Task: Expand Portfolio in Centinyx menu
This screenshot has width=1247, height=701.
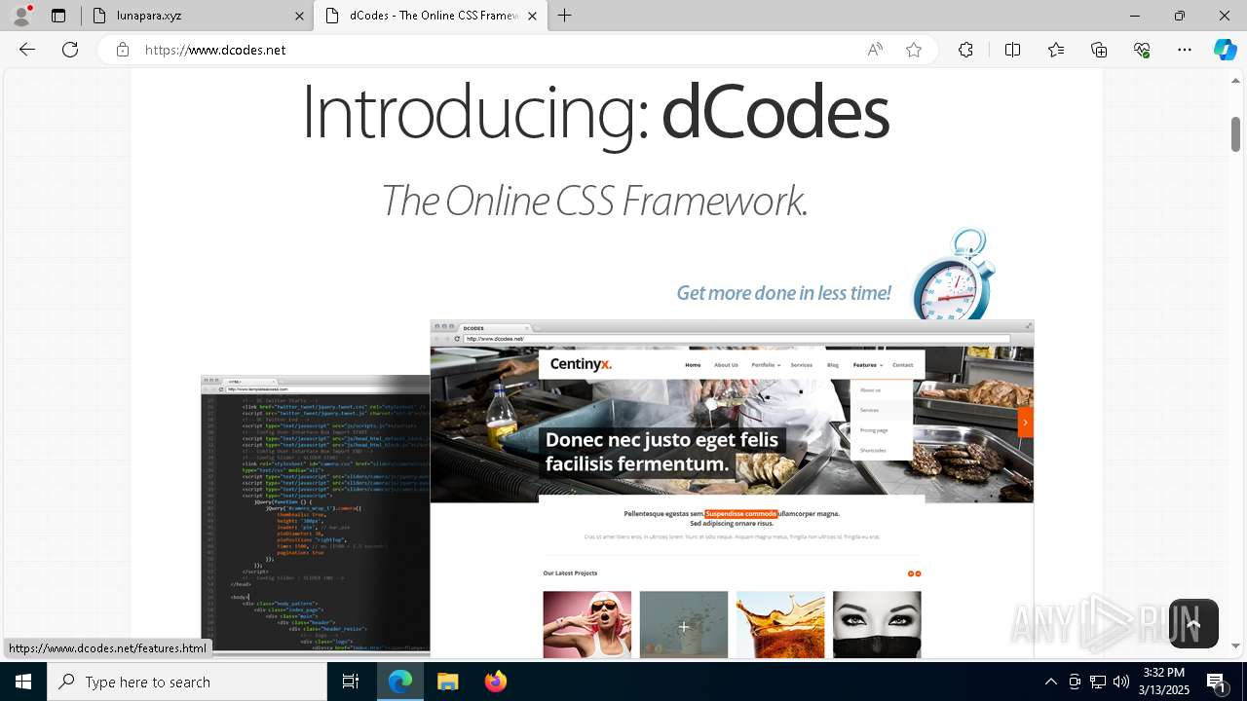Action: pyautogui.click(x=766, y=365)
